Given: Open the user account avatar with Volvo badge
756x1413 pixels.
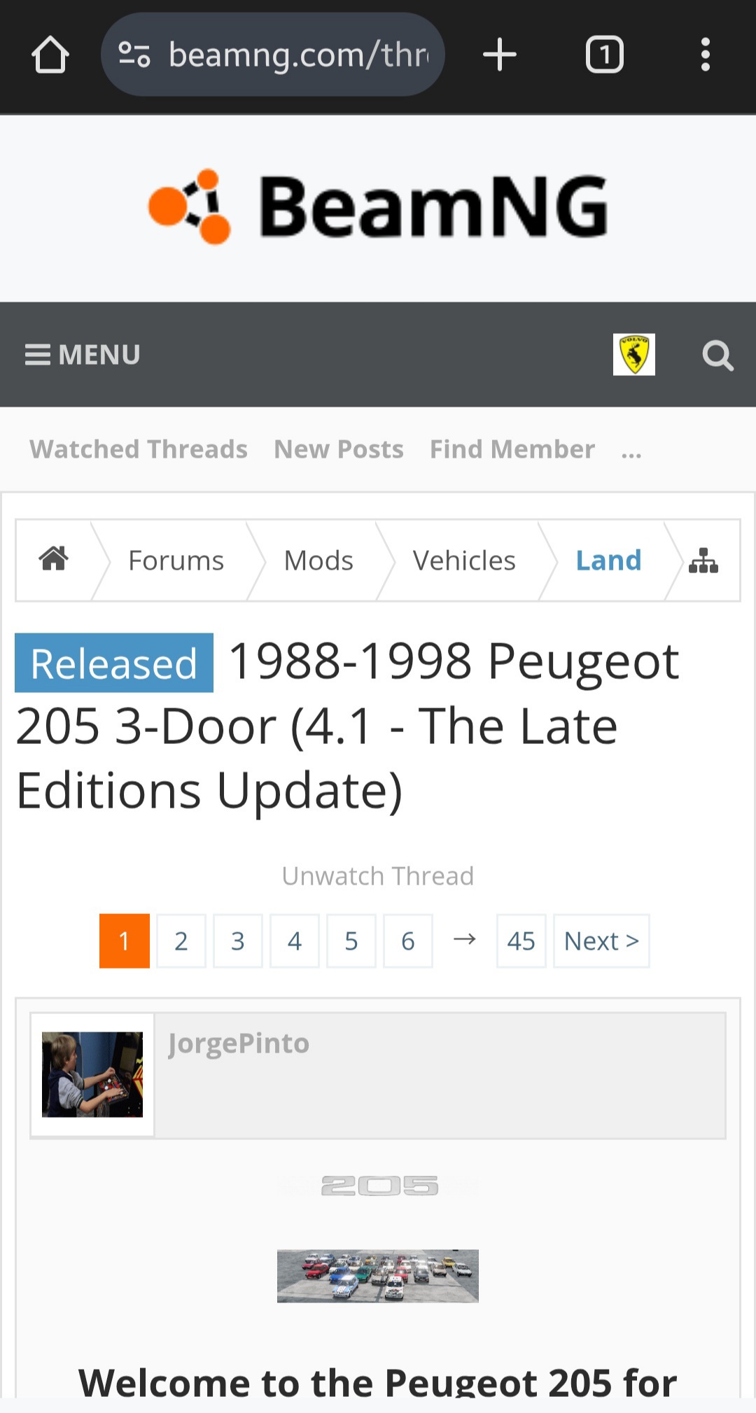Looking at the screenshot, I should [x=634, y=355].
